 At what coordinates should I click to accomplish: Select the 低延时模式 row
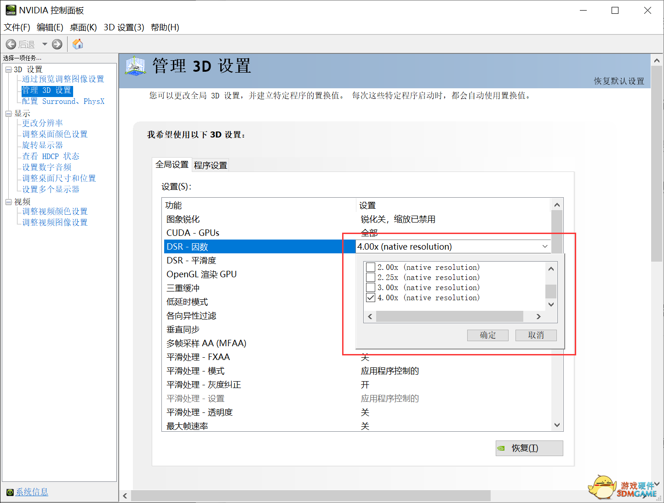[260, 302]
